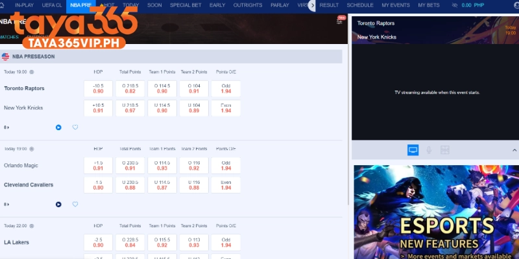Open the HOT tab
The height and width of the screenshot is (259, 519).
pyautogui.click(x=107, y=5)
